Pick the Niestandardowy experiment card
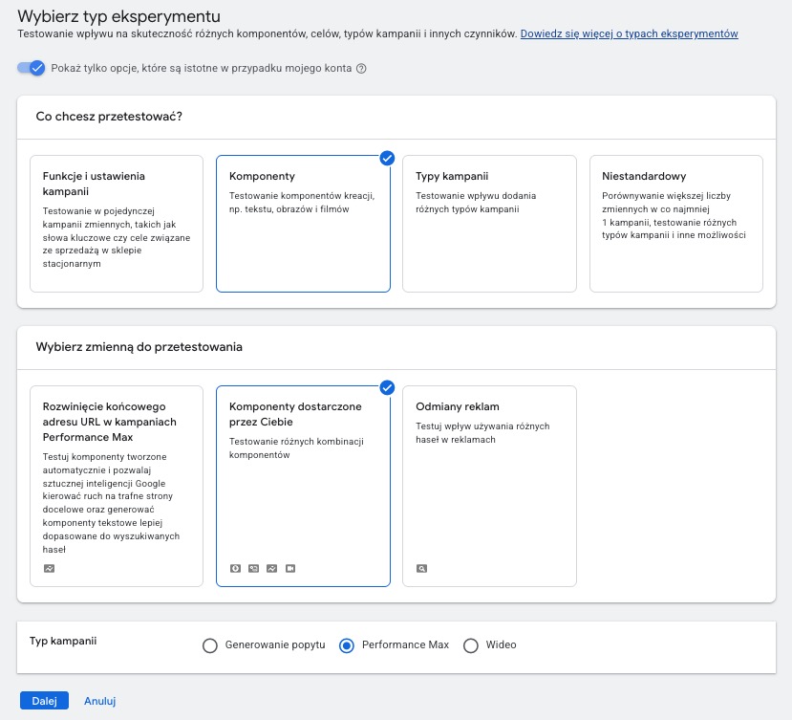The image size is (792, 720). 675,224
